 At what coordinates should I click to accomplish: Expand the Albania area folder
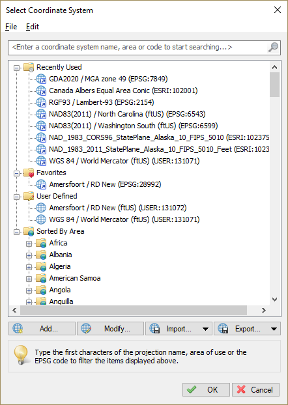pos(29,255)
